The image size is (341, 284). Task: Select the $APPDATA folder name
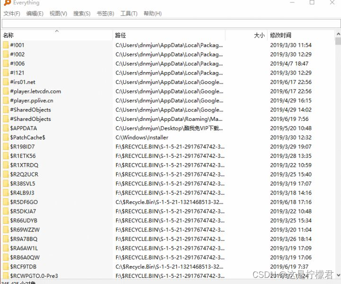pyautogui.click(x=24, y=128)
